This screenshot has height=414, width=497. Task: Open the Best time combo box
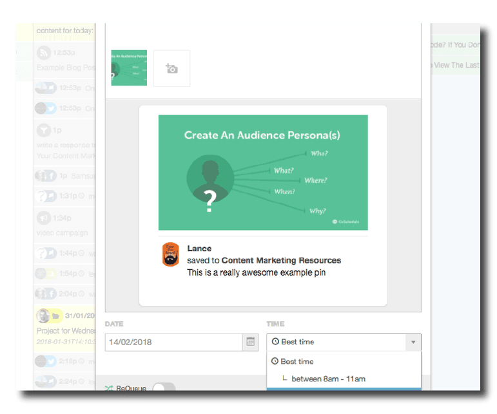(336, 342)
